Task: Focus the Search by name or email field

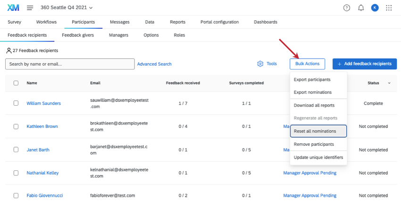Action: pyautogui.click(x=70, y=64)
